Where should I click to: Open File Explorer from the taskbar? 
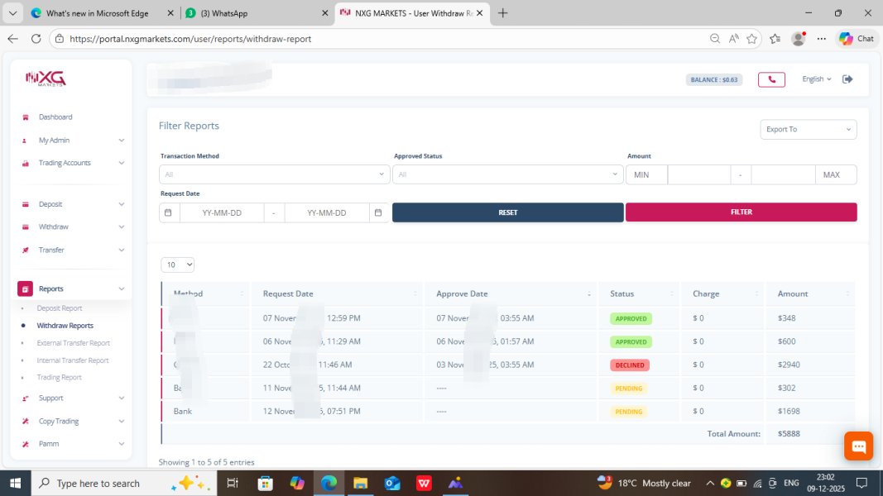click(360, 483)
